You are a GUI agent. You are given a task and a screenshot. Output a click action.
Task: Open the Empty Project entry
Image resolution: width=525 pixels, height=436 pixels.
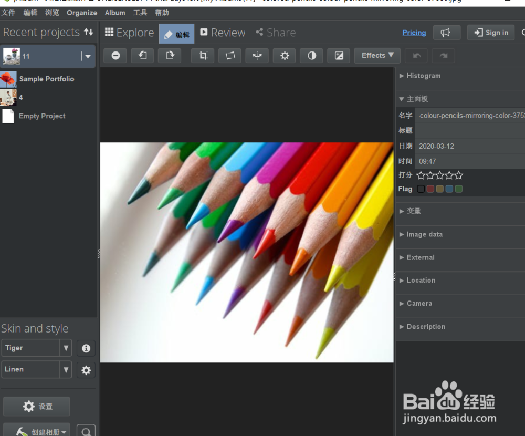coord(42,116)
